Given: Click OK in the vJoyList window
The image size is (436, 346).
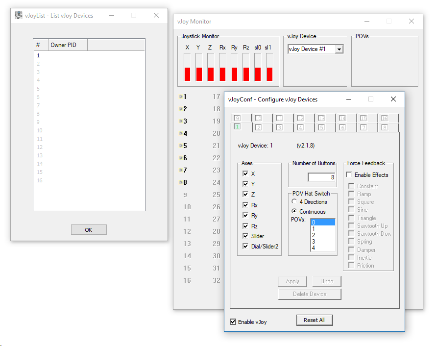Looking at the screenshot, I should (x=89, y=229).
